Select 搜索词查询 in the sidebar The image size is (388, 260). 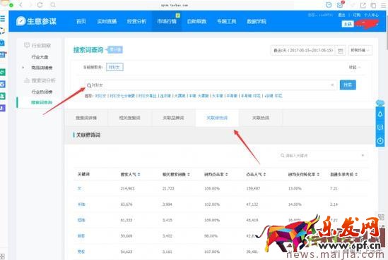pyautogui.click(x=41, y=102)
